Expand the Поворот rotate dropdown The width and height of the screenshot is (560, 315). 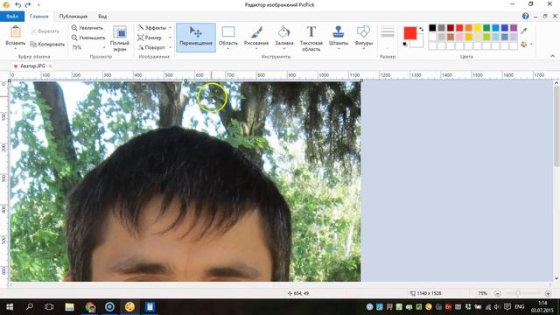coord(170,47)
